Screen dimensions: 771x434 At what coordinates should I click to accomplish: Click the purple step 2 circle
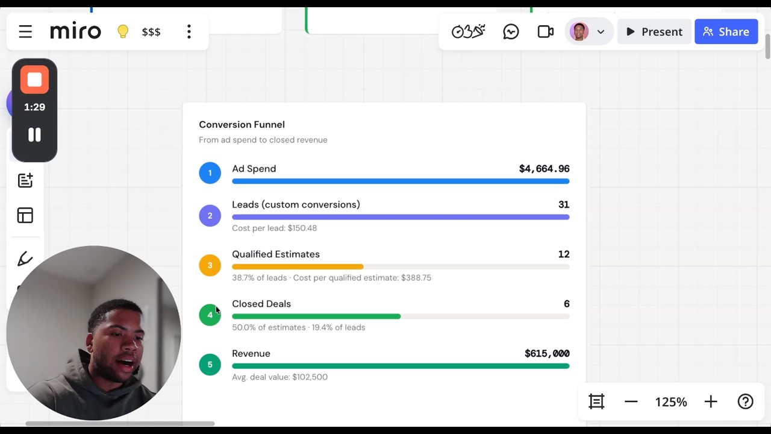(210, 215)
